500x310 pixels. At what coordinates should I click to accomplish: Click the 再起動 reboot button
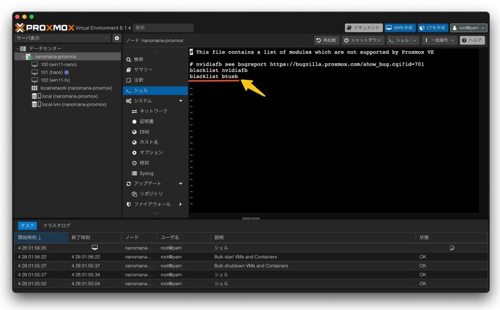tap(326, 40)
